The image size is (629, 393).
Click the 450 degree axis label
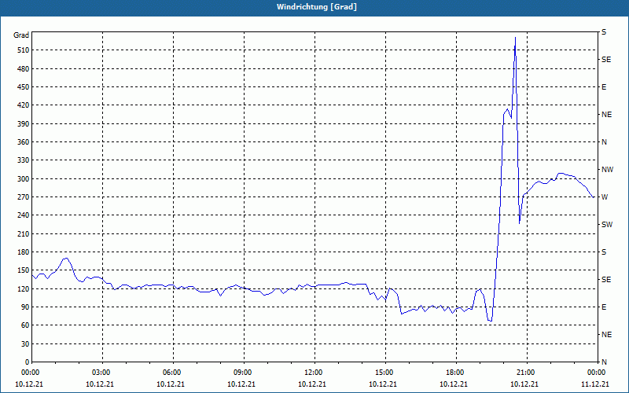[x=23, y=87]
